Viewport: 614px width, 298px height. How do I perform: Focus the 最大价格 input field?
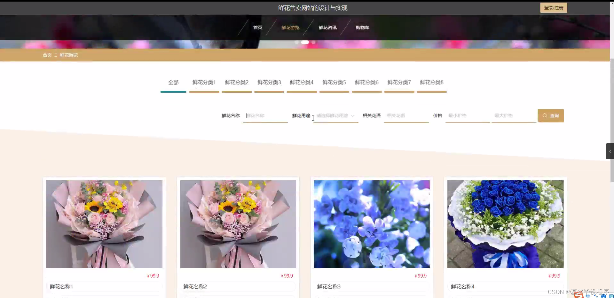coord(514,116)
